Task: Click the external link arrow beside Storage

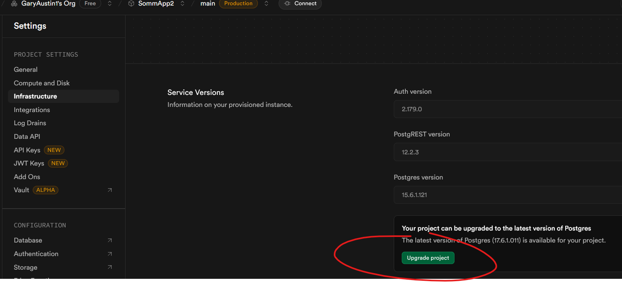Action: click(110, 268)
